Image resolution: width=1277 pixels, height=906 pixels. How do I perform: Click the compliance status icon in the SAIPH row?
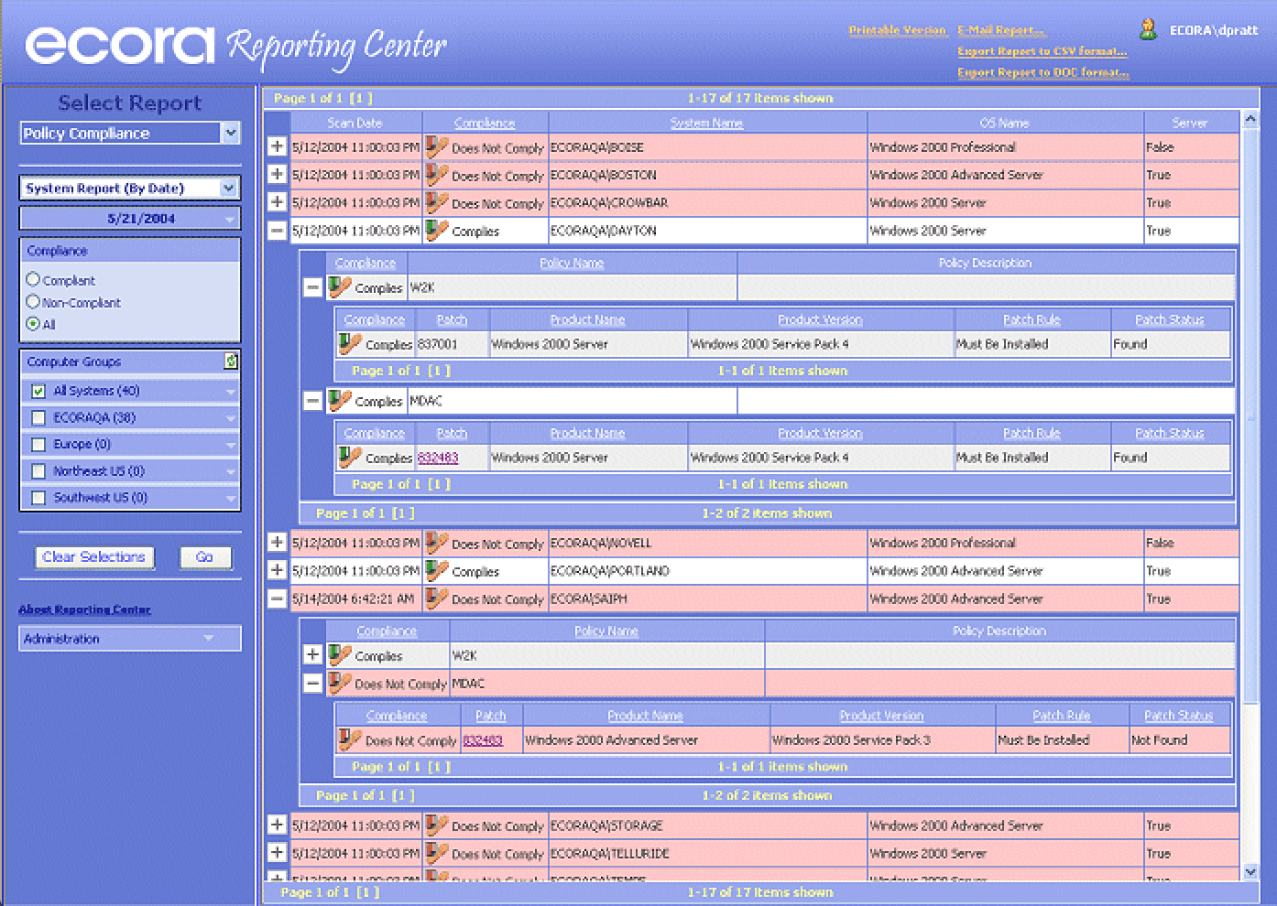437,599
